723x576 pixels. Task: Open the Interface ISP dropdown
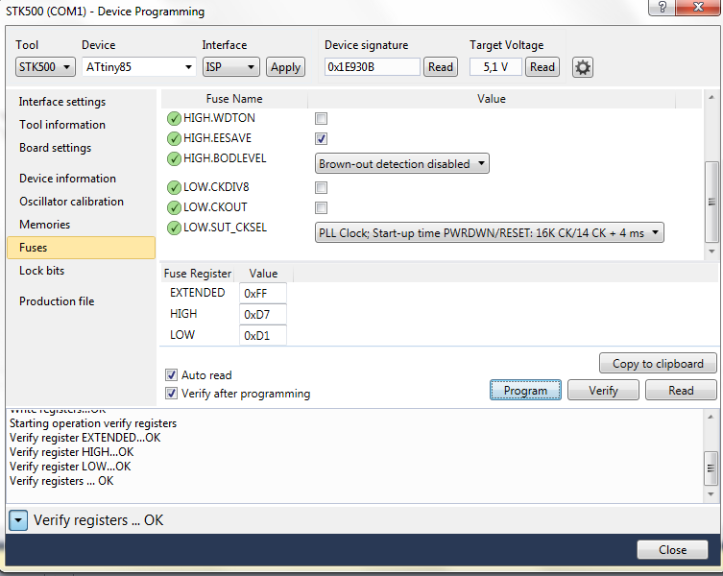231,67
